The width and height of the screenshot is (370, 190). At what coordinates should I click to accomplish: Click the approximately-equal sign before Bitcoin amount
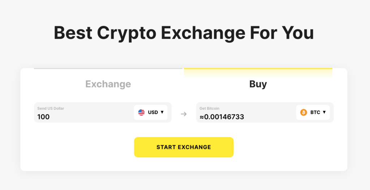(202, 117)
